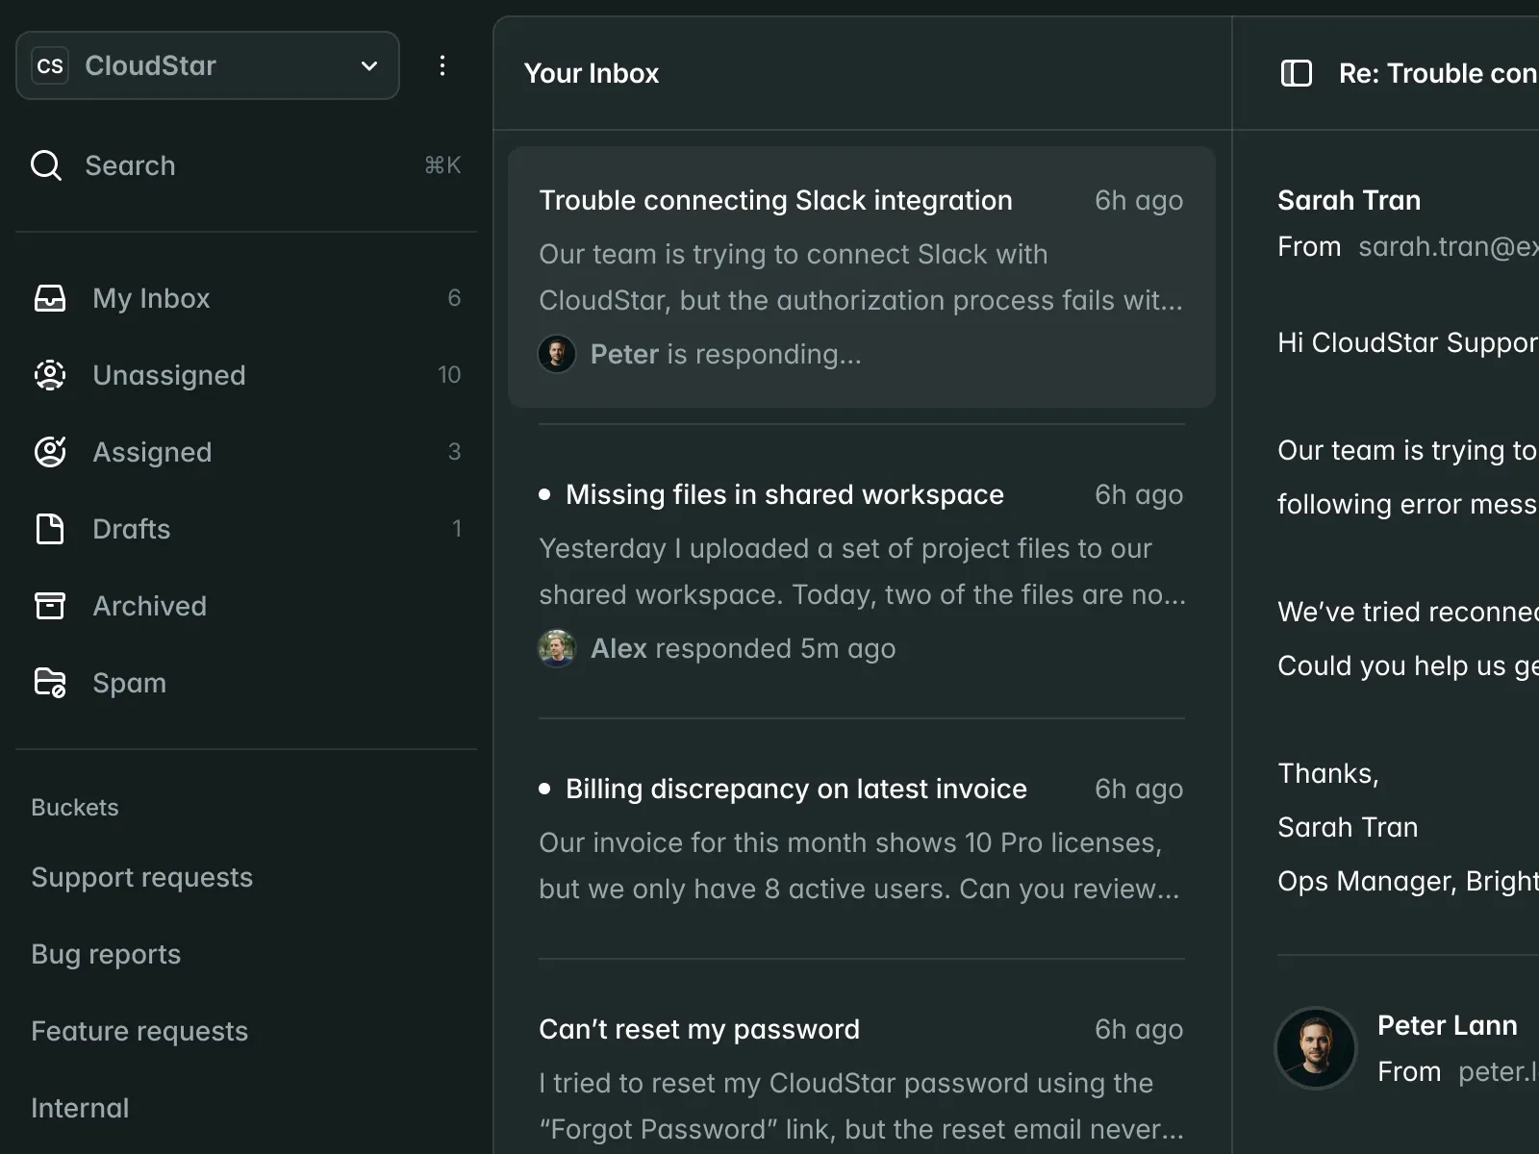The image size is (1539, 1154).
Task: Click the Archived box icon
Action: pyautogui.click(x=50, y=606)
